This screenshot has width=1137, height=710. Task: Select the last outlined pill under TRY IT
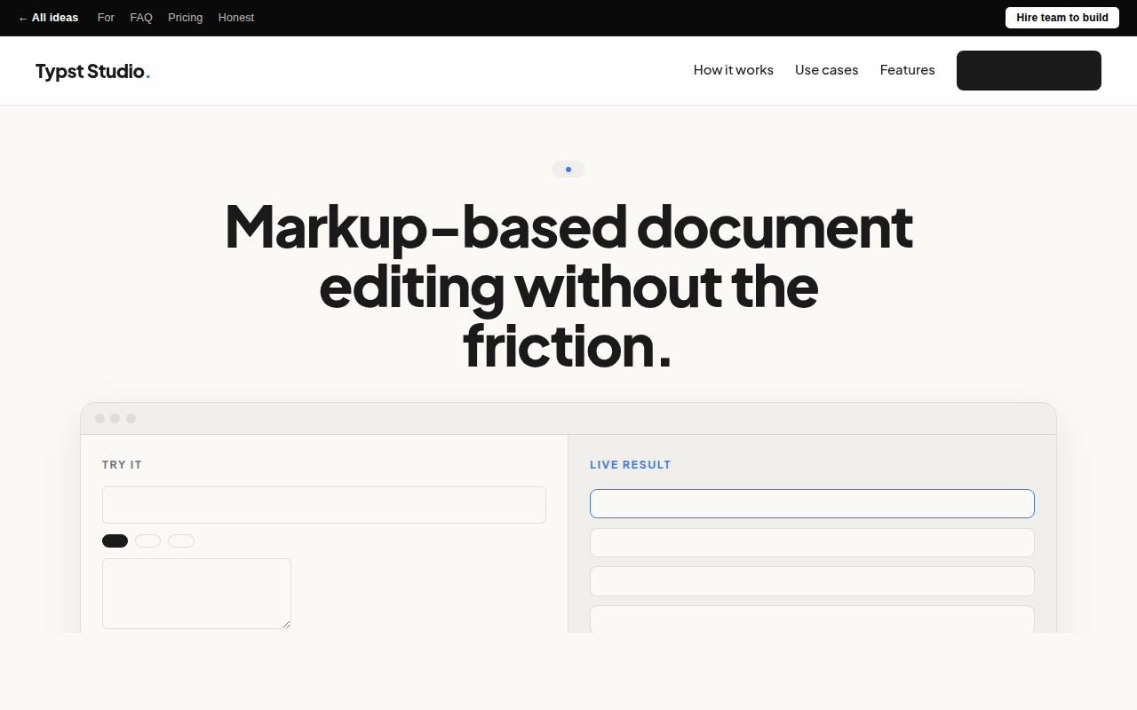pyautogui.click(x=181, y=540)
